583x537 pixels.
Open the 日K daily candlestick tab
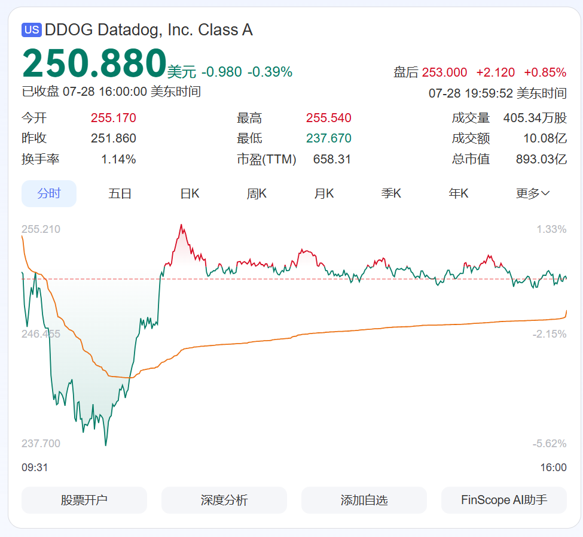click(190, 193)
